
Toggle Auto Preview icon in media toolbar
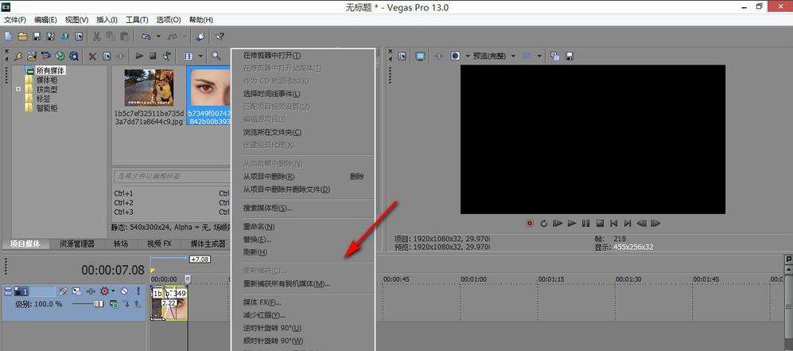[167, 57]
